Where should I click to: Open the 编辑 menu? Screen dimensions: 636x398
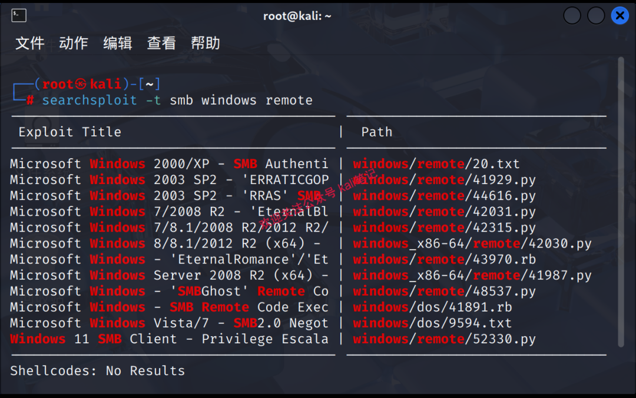pyautogui.click(x=118, y=43)
